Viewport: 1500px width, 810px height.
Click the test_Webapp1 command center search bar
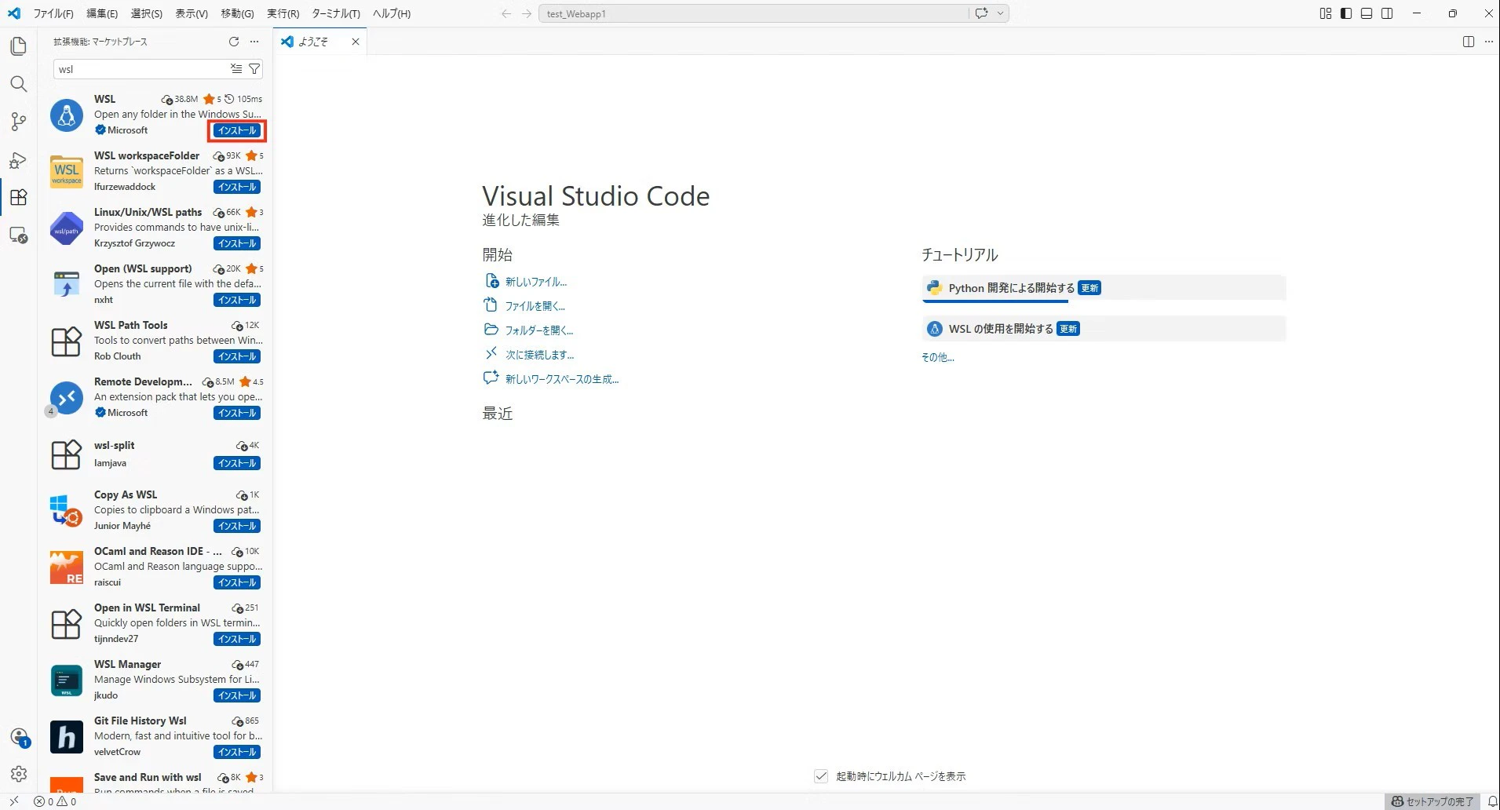tap(754, 13)
